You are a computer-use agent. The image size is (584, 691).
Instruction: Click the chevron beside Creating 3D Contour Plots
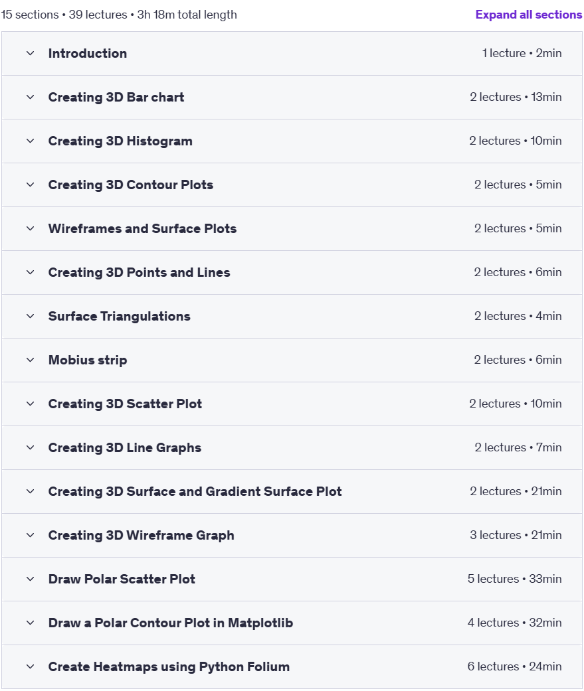(x=30, y=185)
